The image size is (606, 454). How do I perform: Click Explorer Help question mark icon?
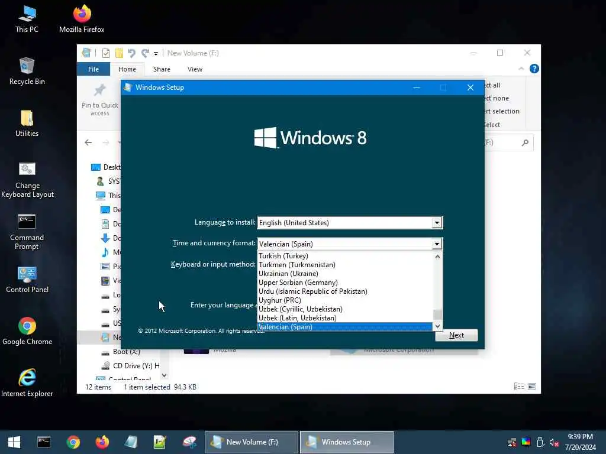pyautogui.click(x=534, y=69)
